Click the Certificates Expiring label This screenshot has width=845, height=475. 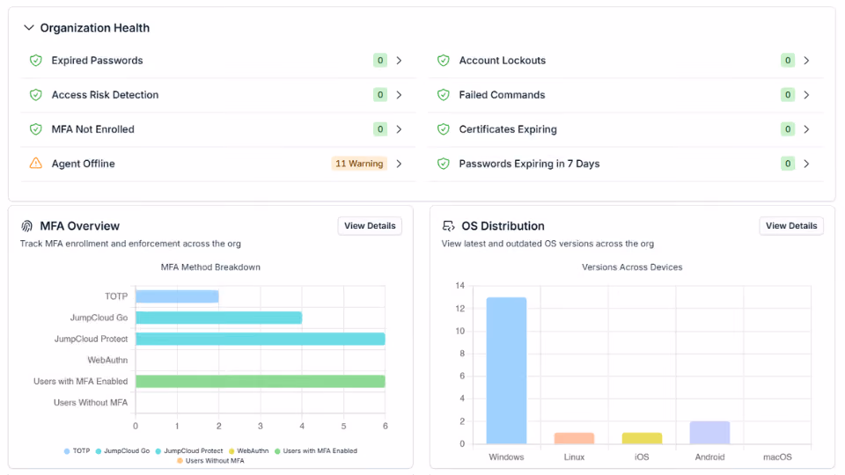click(508, 129)
